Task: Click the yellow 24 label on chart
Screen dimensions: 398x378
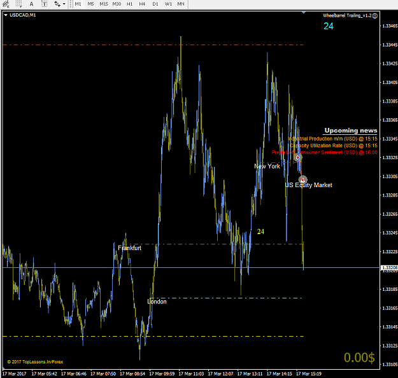Action: [260, 232]
